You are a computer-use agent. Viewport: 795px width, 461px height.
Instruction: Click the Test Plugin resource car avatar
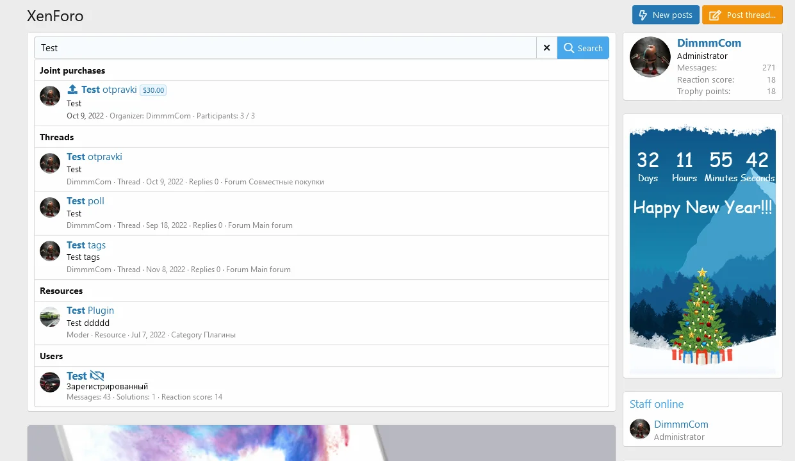(x=50, y=316)
